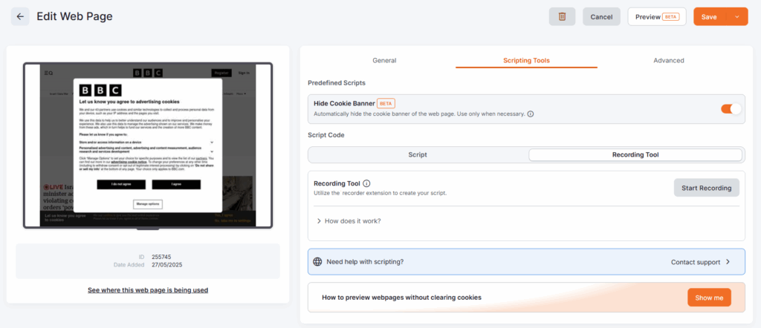761x328 pixels.
Task: Click the Edit Web Page title
Action: pos(75,16)
